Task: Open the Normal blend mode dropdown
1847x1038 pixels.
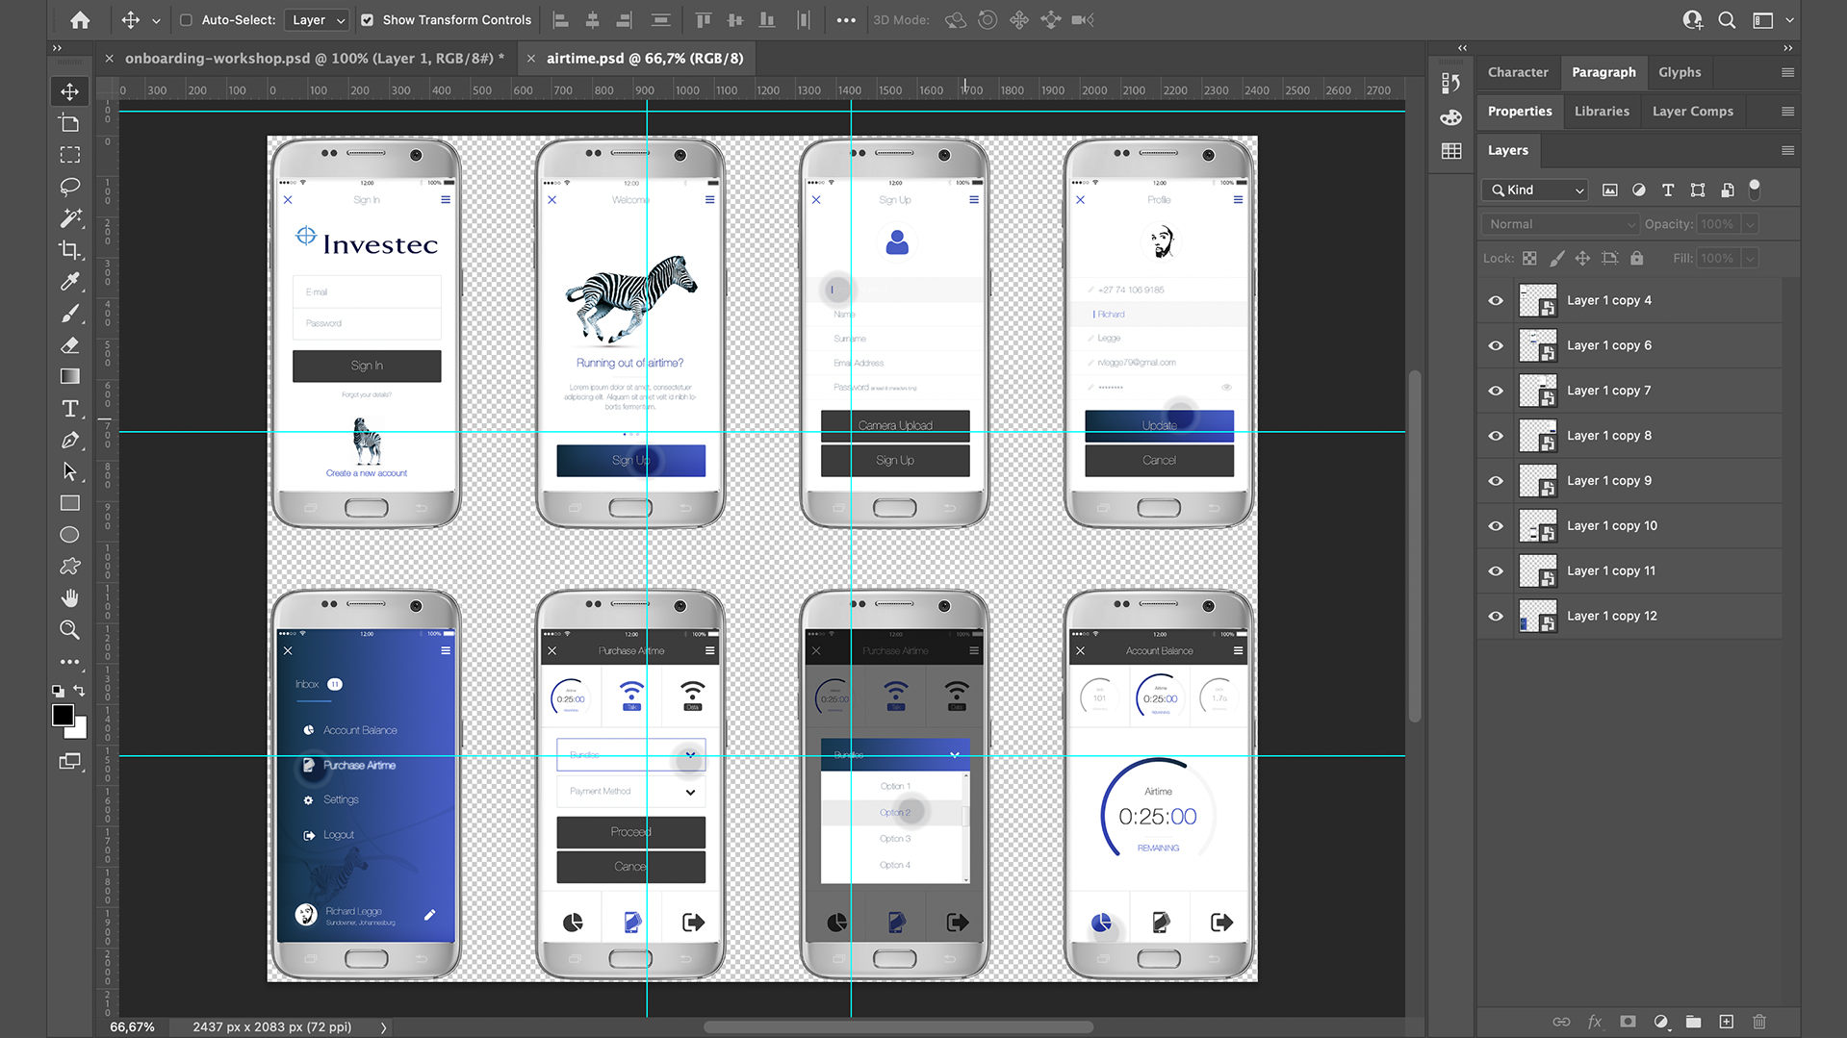Action: click(x=1559, y=224)
